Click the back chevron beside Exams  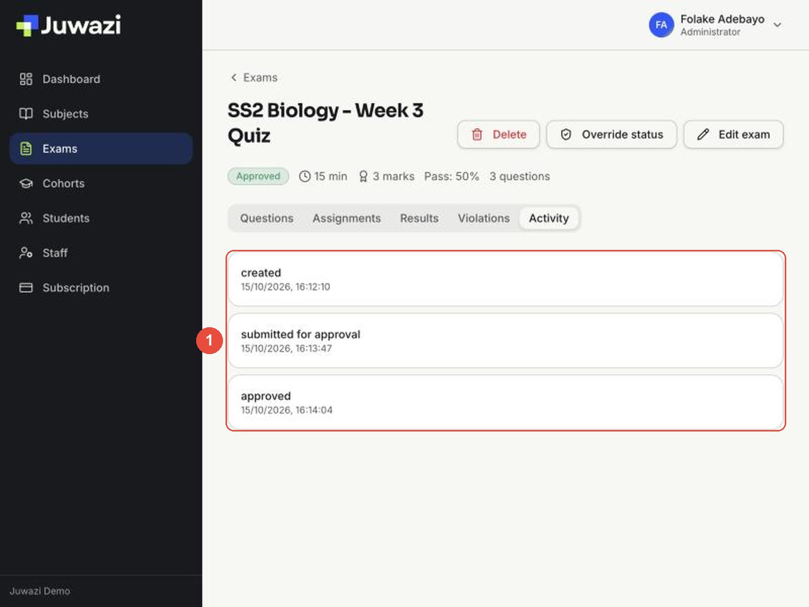coord(234,77)
